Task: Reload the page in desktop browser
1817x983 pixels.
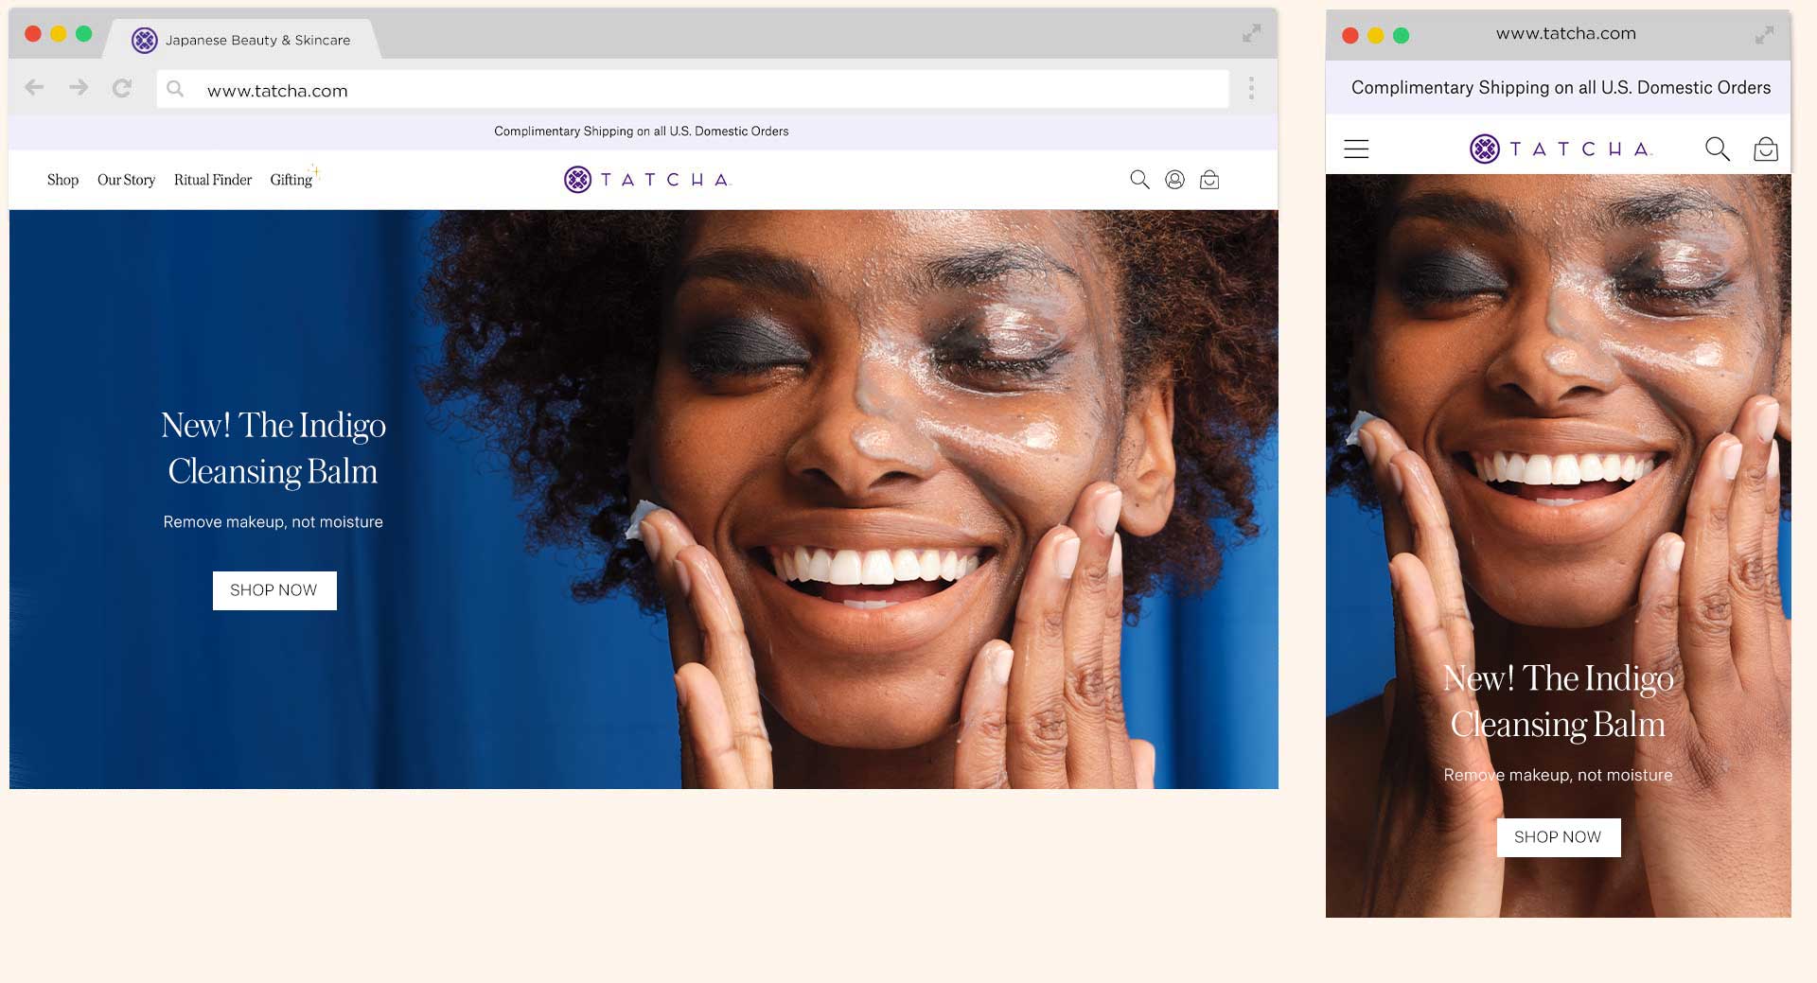Action: (122, 88)
